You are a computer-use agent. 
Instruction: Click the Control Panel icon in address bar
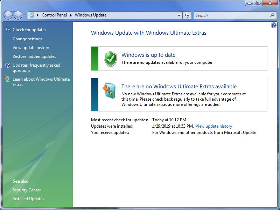[x=31, y=15]
